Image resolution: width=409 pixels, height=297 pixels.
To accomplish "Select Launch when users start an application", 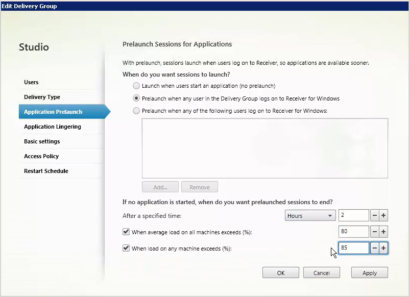I will coord(136,86).
